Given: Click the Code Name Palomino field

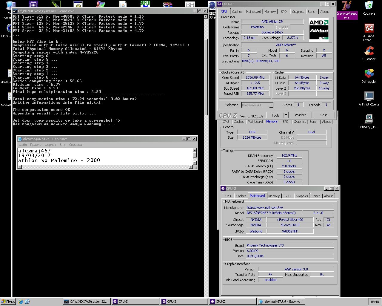Looking at the screenshot, I should (x=257, y=27).
